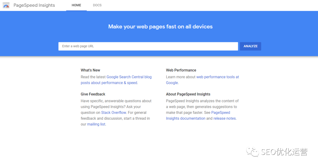Click the release notes link
The height and width of the screenshot is (166, 318).
tap(225, 118)
